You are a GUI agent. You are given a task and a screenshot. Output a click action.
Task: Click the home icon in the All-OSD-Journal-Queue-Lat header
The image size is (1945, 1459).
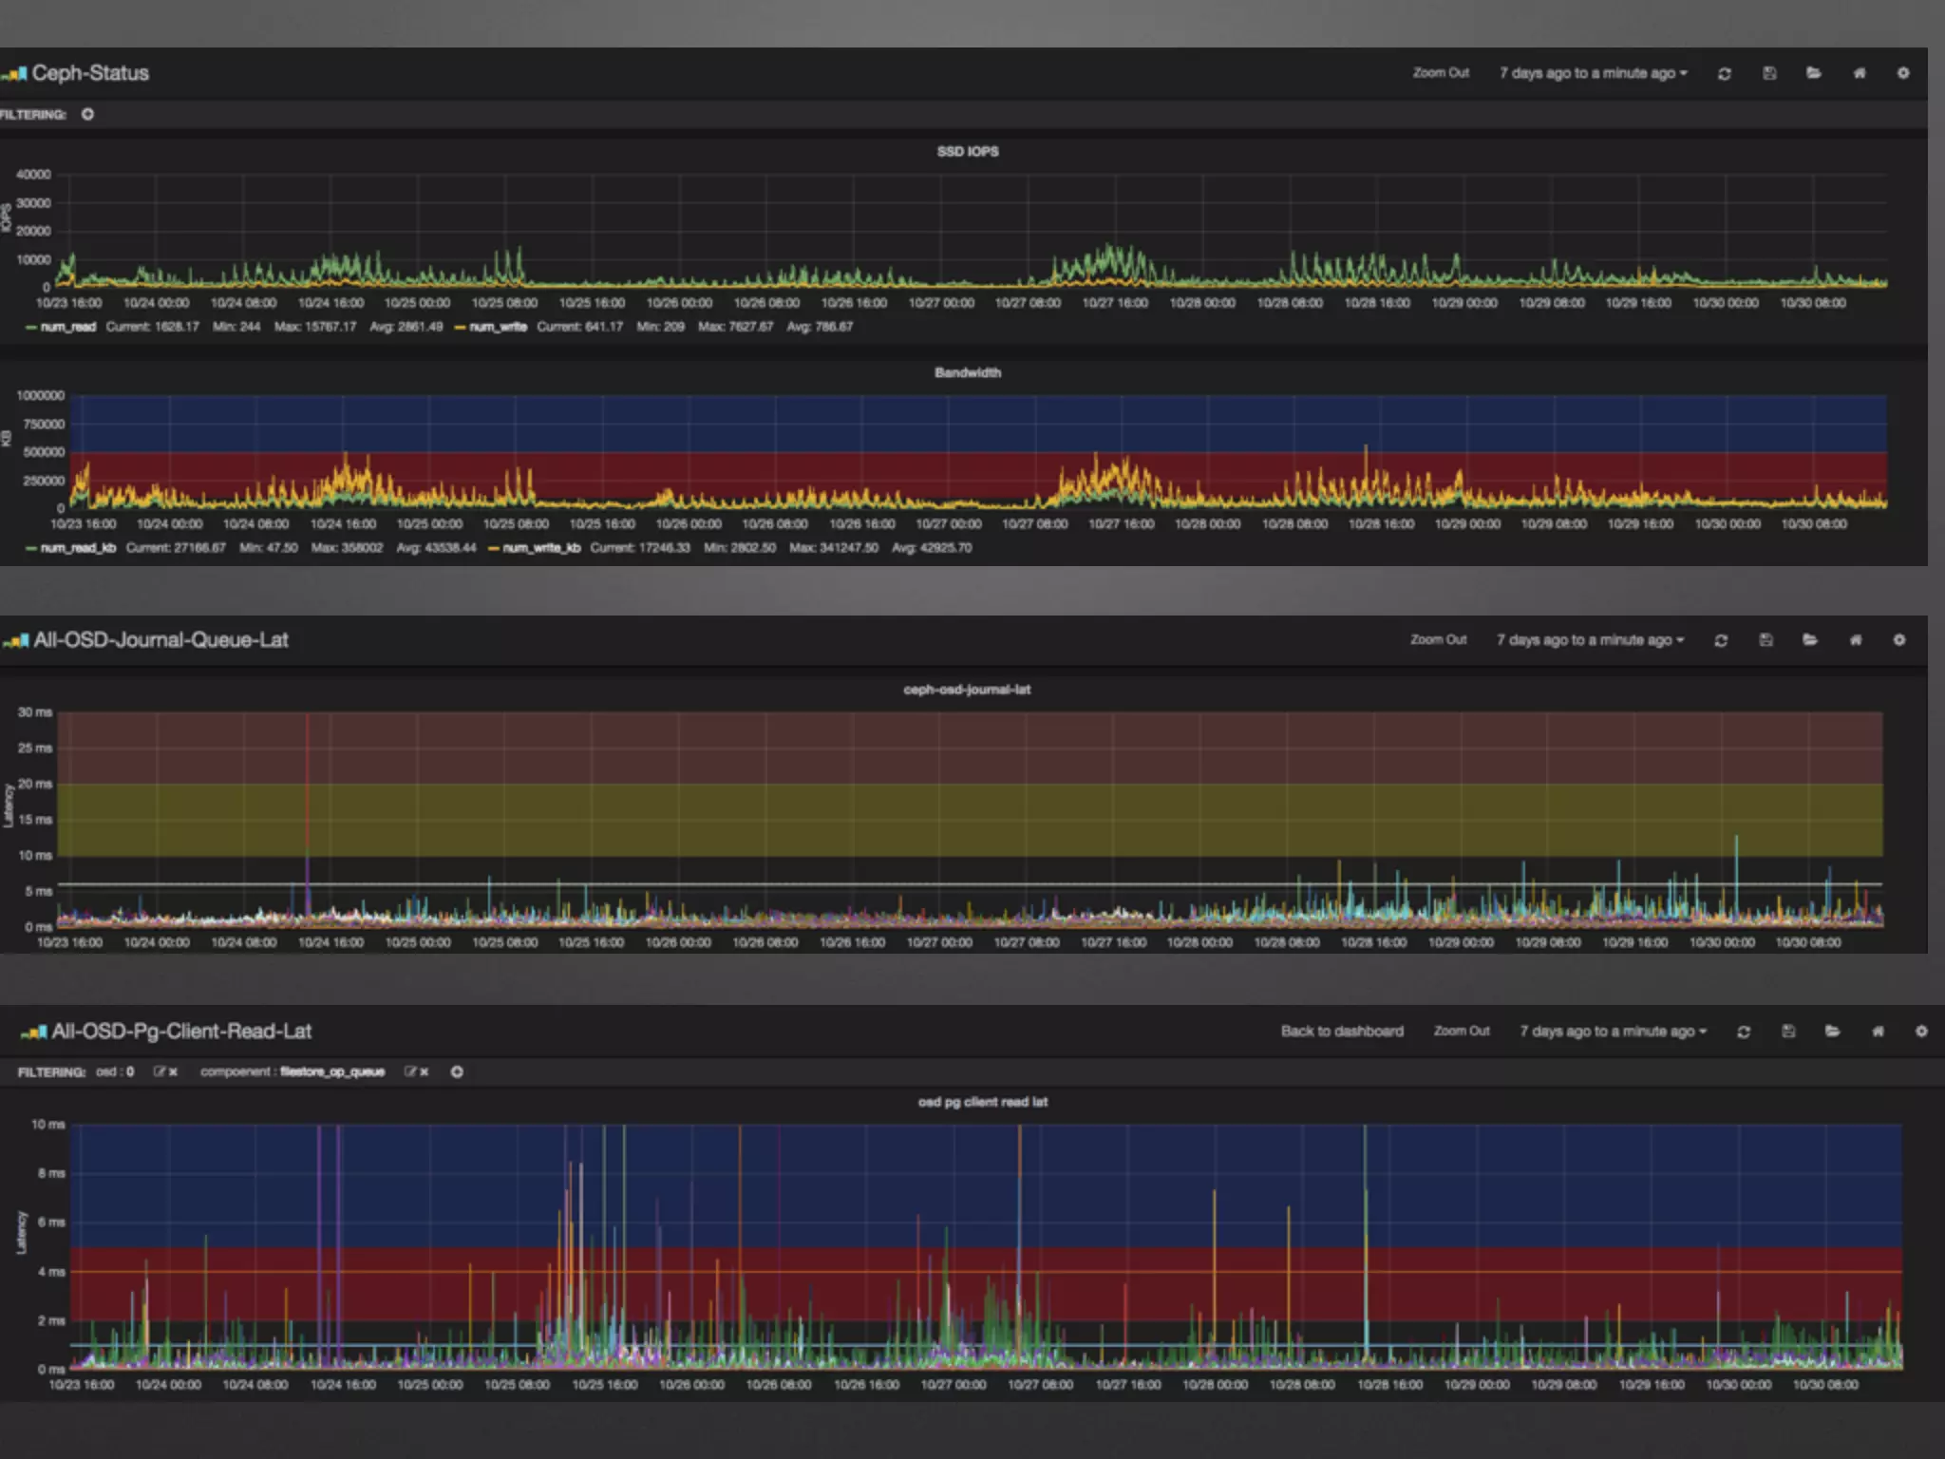[x=1855, y=640]
